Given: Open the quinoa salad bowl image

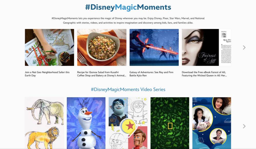Looking at the screenshot, I should [102, 47].
